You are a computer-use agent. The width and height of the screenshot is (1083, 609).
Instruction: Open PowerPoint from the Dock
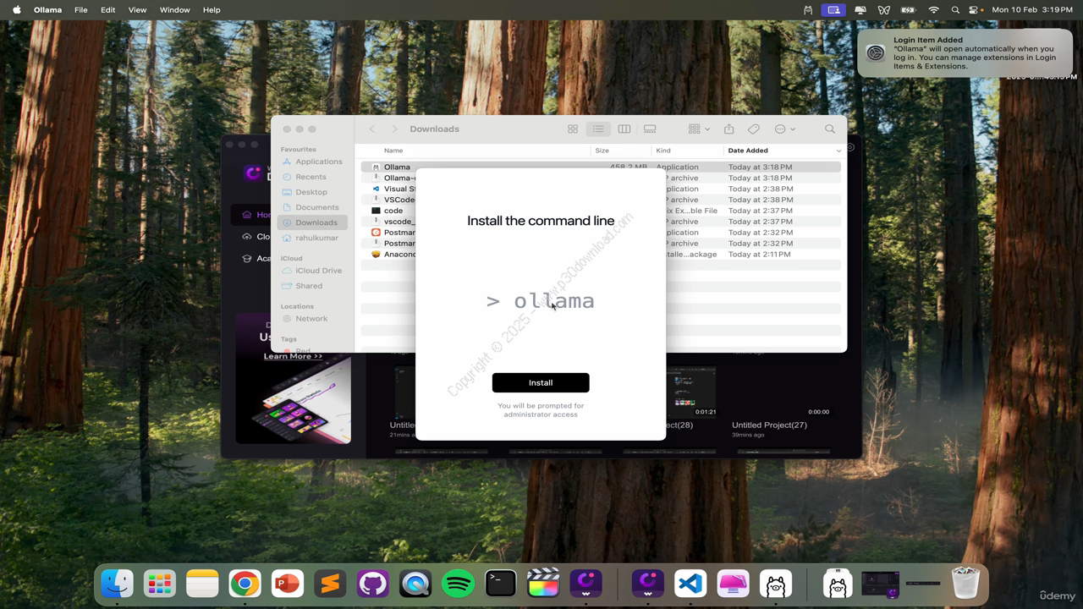(x=288, y=584)
